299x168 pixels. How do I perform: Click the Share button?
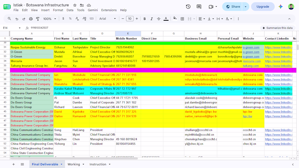(x=232, y=7)
